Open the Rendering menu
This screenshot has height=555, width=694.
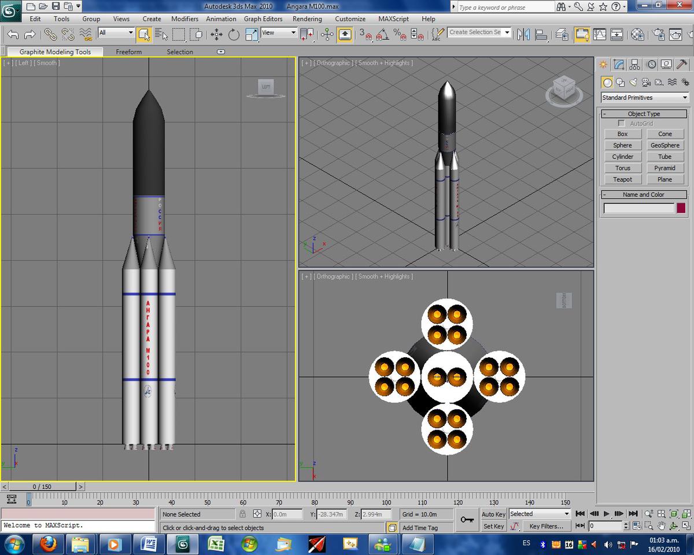tap(307, 19)
